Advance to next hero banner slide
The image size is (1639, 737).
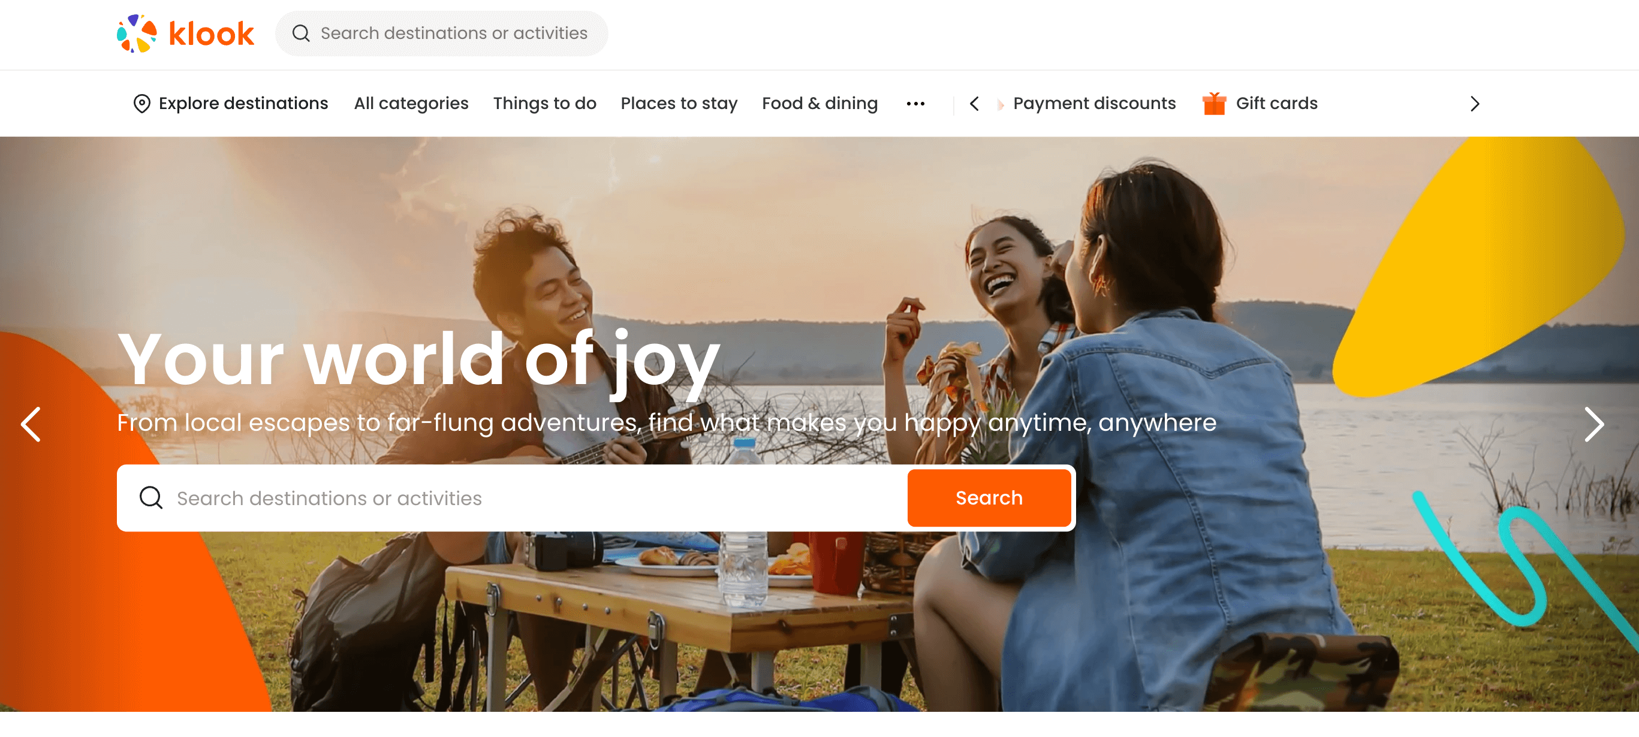pyautogui.click(x=1595, y=424)
